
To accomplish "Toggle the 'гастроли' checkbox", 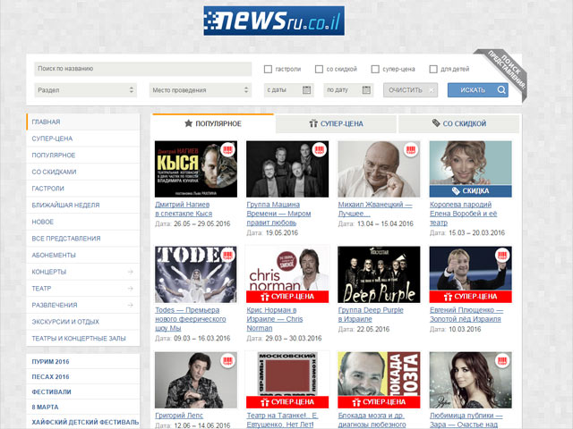I will click(268, 69).
